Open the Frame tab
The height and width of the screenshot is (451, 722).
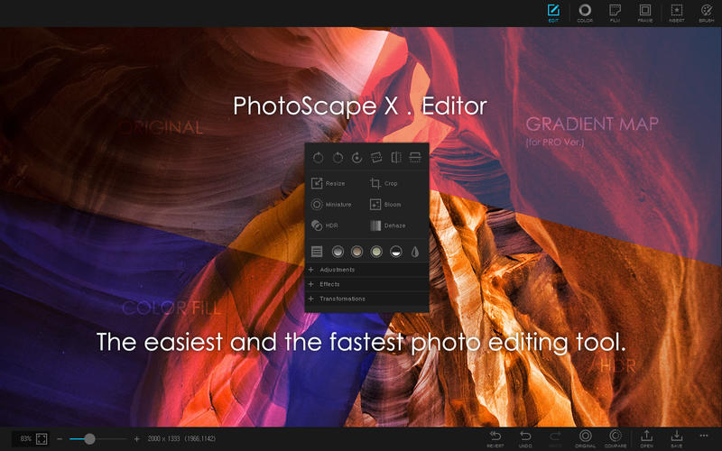pyautogui.click(x=645, y=13)
